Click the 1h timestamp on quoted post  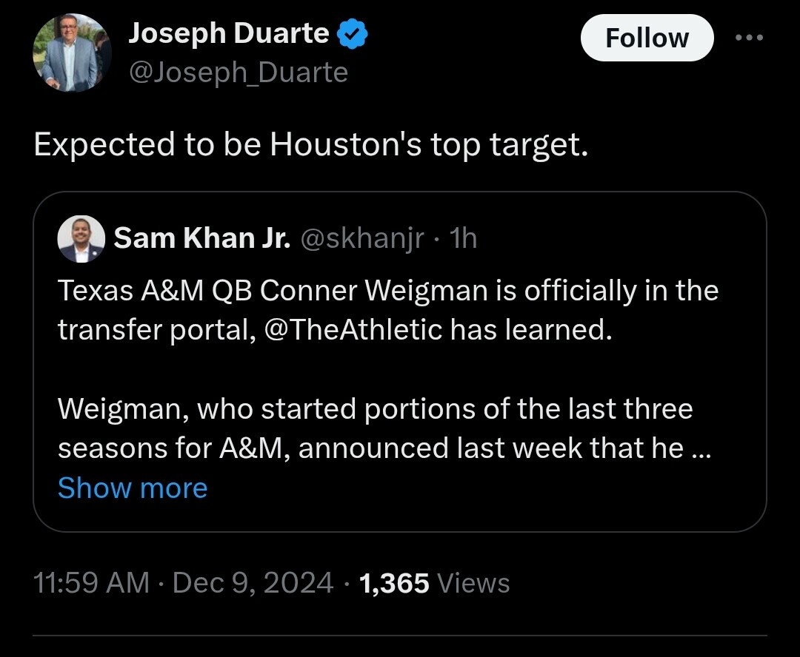click(x=463, y=238)
